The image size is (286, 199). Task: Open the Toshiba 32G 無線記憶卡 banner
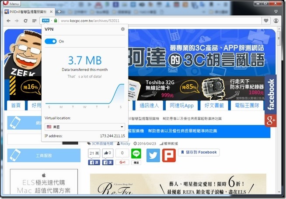pyautogui.click(x=153, y=89)
